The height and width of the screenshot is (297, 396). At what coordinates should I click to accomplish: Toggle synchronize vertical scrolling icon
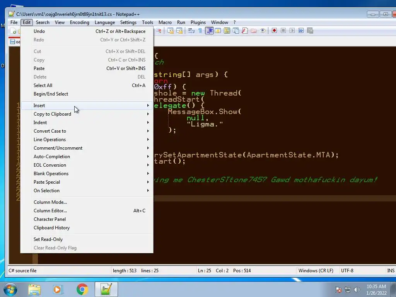[171, 31]
